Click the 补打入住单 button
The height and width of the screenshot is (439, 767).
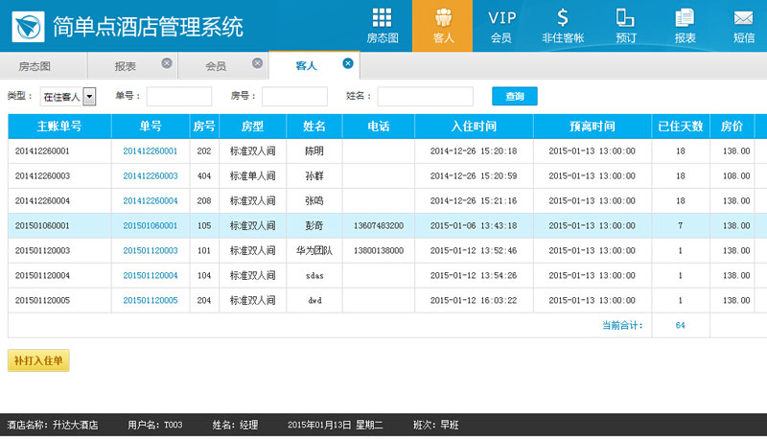[38, 360]
